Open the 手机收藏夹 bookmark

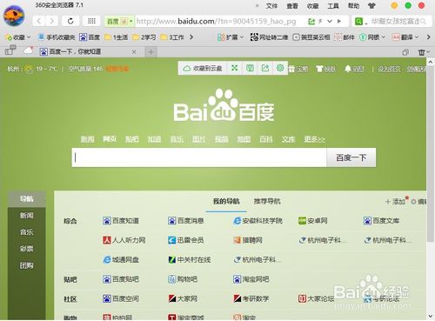click(x=57, y=37)
